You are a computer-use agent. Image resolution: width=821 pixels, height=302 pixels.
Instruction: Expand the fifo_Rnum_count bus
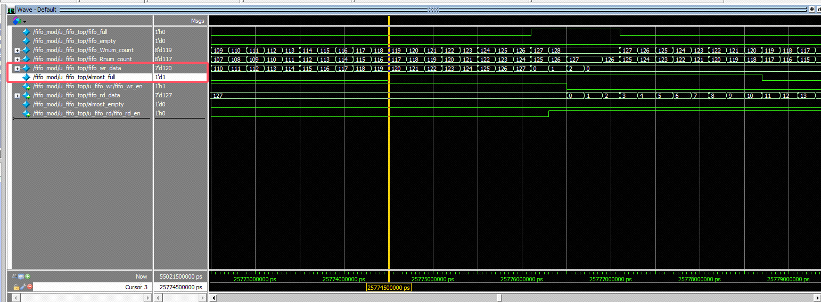(x=17, y=60)
